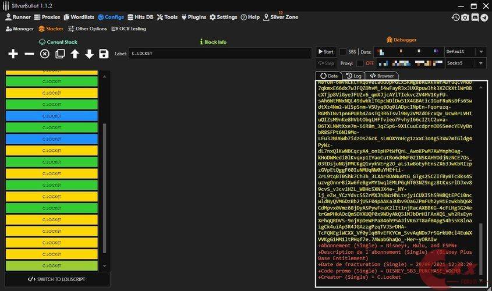
Task: Add a new block with the plus icon
Action: tap(13, 54)
